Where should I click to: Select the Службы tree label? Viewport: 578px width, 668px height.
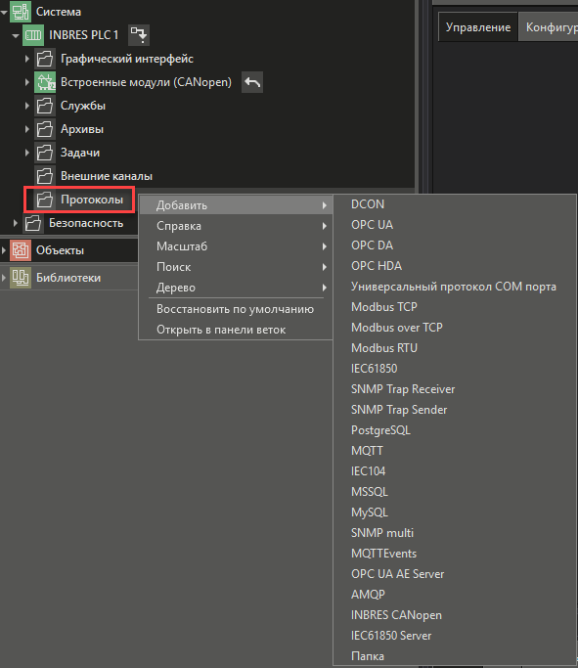point(83,106)
